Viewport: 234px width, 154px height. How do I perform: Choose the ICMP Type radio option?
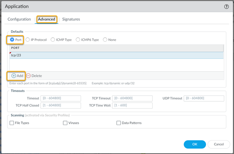coord(53,40)
